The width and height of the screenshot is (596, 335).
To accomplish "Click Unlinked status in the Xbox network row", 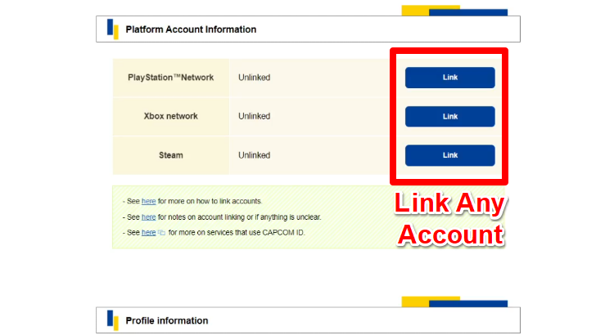I will pyautogui.click(x=254, y=116).
